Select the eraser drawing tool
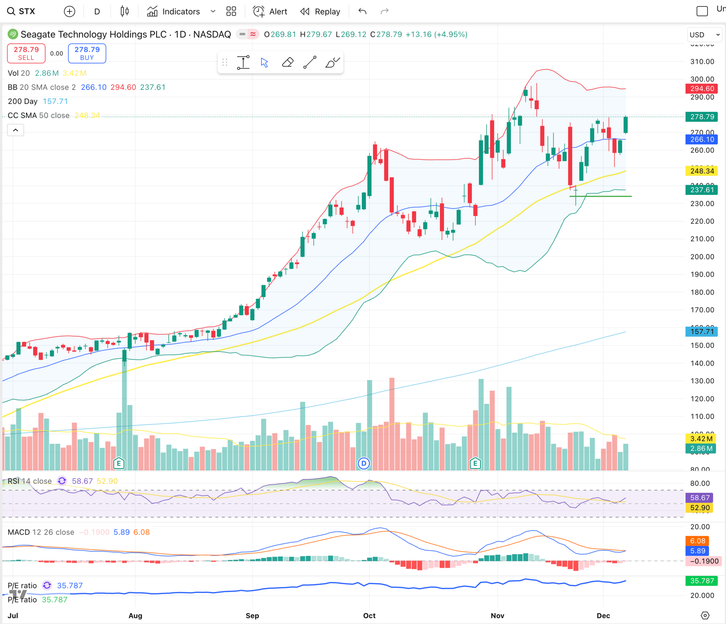The height and width of the screenshot is (624, 726). click(x=288, y=62)
